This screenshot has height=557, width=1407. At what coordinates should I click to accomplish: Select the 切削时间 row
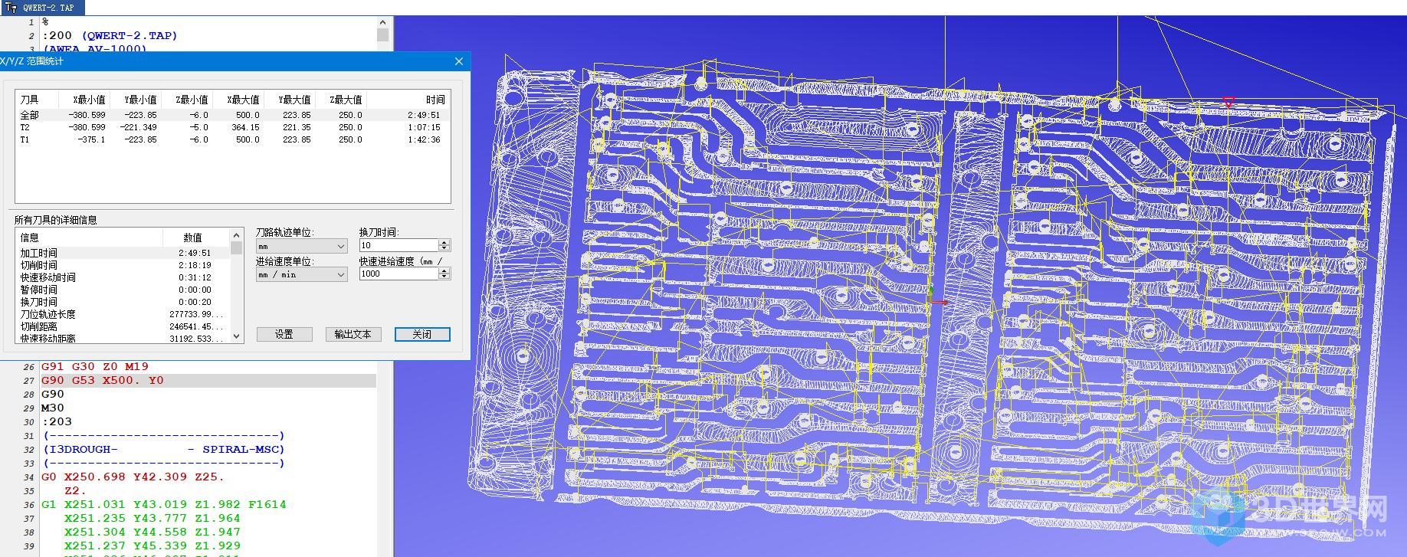(123, 265)
